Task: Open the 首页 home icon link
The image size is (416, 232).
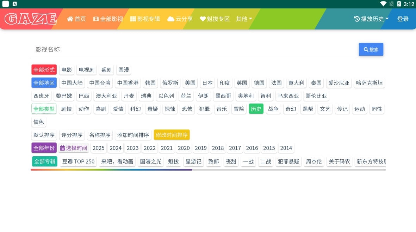Action: point(76,19)
